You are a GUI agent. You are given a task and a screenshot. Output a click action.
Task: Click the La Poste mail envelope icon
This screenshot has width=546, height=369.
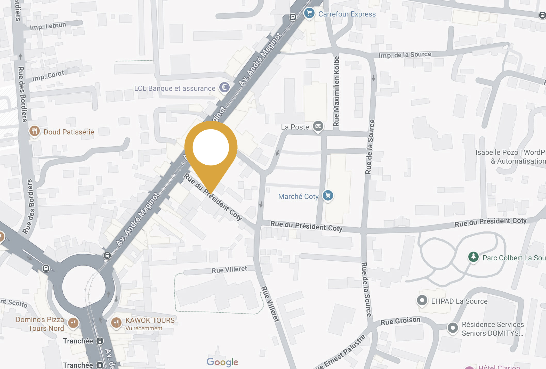(x=318, y=126)
